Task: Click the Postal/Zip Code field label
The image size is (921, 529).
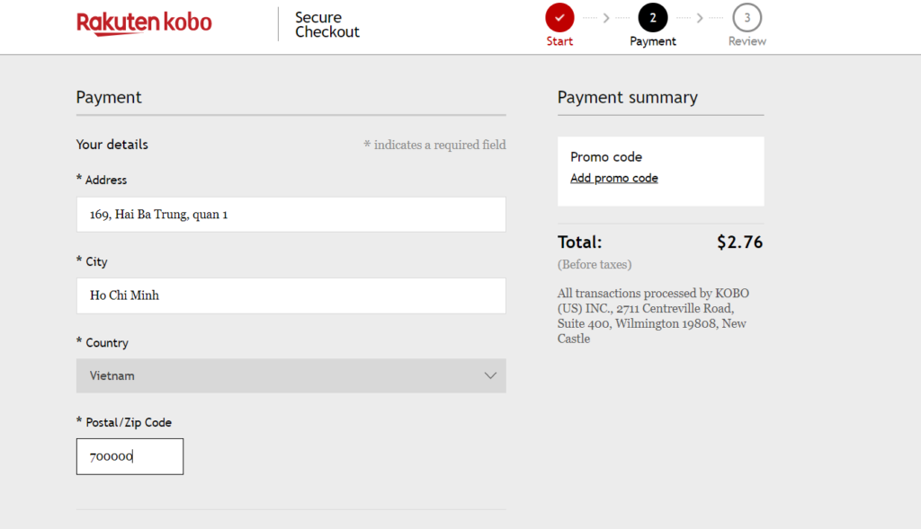Action: point(128,422)
